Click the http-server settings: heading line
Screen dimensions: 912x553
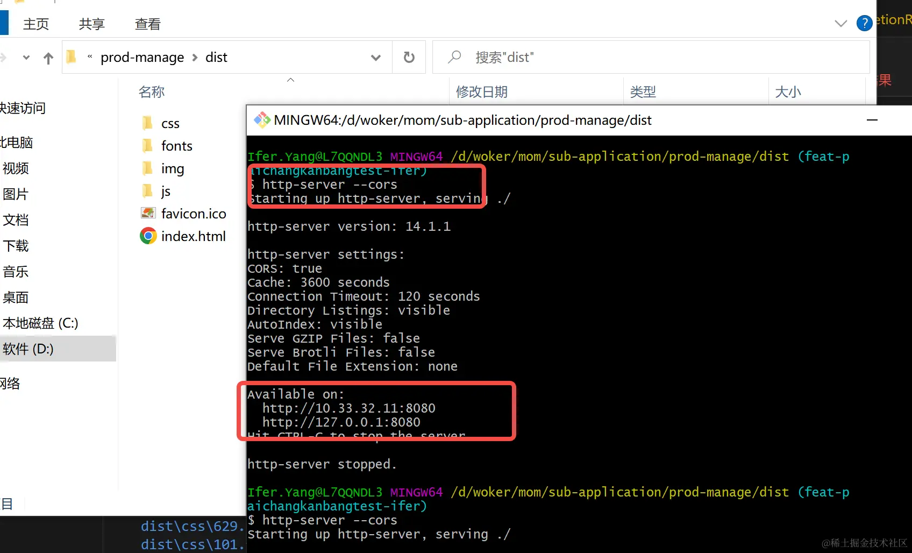pos(326,254)
